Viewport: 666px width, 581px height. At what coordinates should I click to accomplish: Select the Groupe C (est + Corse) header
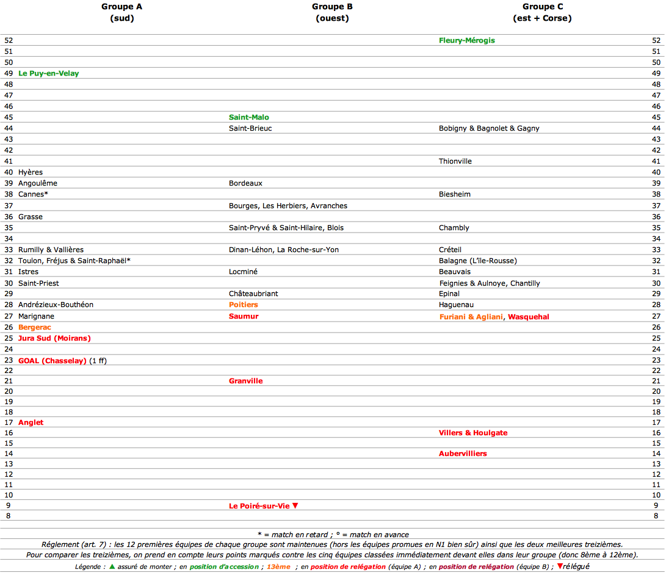pos(543,12)
